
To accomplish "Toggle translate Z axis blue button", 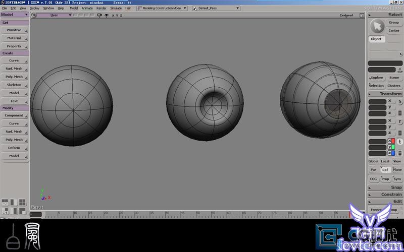I will click(391, 153).
